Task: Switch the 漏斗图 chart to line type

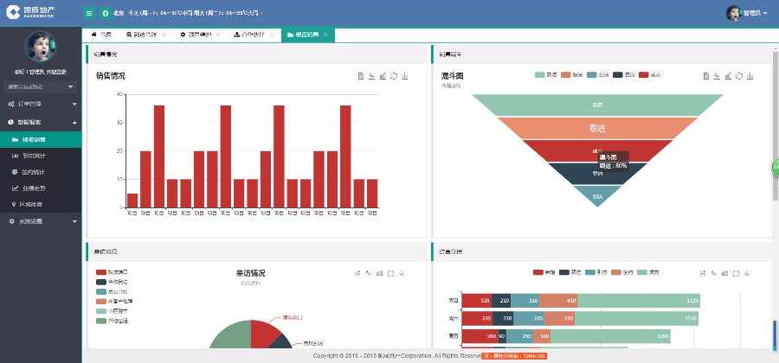Action: point(717,76)
